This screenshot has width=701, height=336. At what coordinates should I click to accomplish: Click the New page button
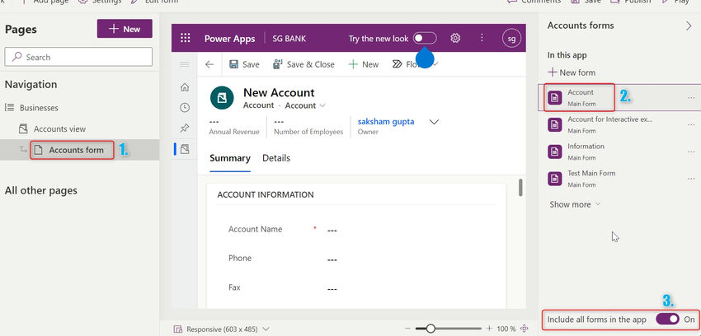pos(125,29)
